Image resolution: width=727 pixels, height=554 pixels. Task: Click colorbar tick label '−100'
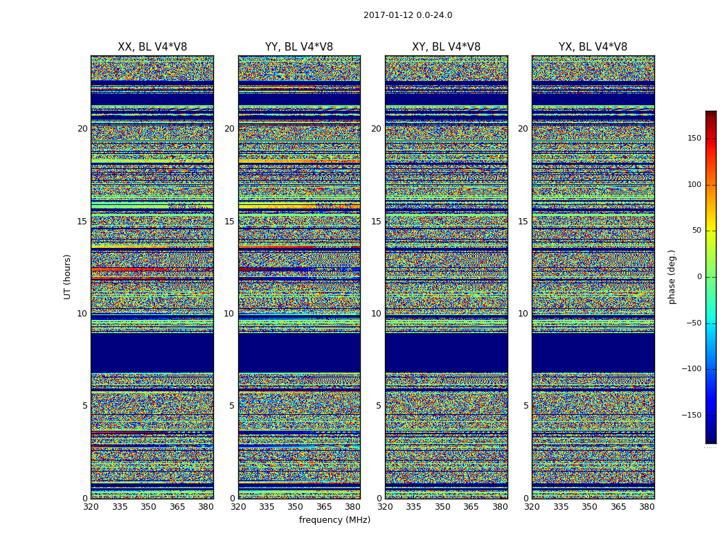pyautogui.click(x=691, y=368)
